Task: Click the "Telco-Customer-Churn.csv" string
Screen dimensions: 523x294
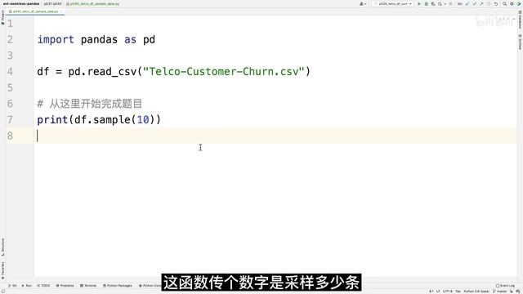Action: pos(223,71)
